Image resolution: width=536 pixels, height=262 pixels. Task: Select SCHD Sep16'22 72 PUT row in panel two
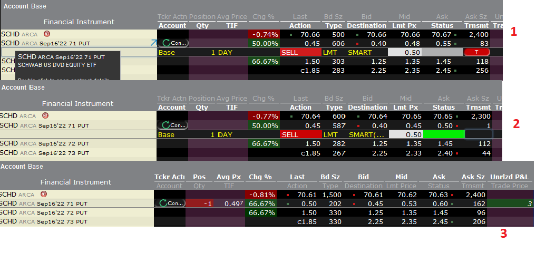click(78, 143)
